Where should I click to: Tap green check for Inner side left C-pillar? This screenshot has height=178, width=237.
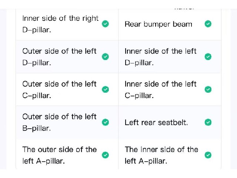click(x=208, y=89)
